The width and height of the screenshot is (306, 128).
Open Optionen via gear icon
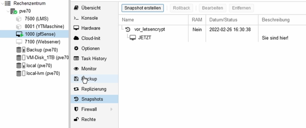click(x=76, y=48)
